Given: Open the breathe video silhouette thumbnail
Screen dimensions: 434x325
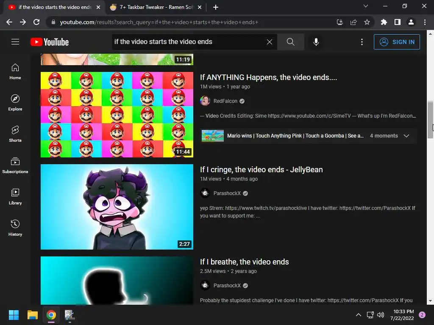Looking at the screenshot, I should (x=117, y=281).
